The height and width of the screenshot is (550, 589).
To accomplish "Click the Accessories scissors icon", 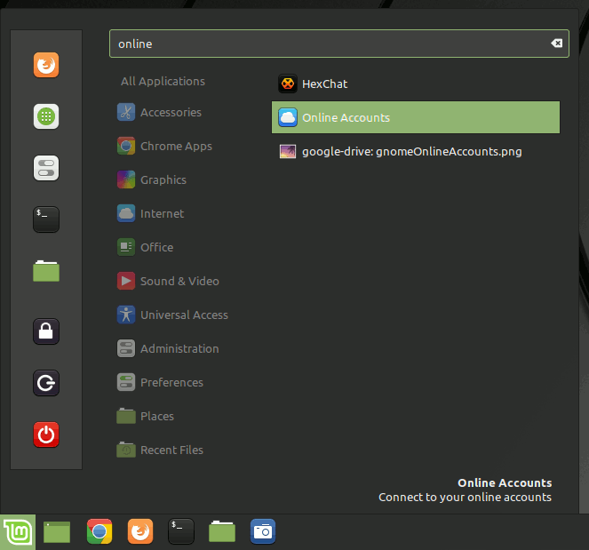I will (126, 112).
